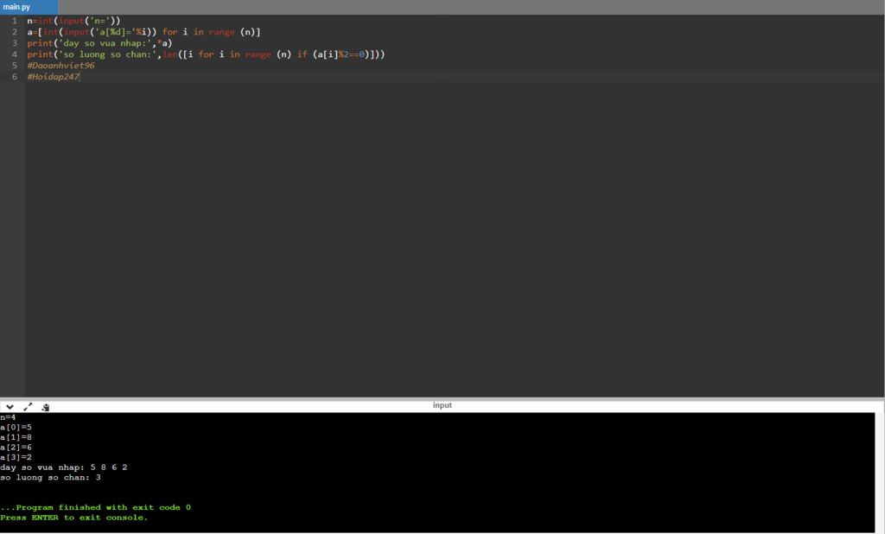Select the 'input' console tab label

[442, 405]
